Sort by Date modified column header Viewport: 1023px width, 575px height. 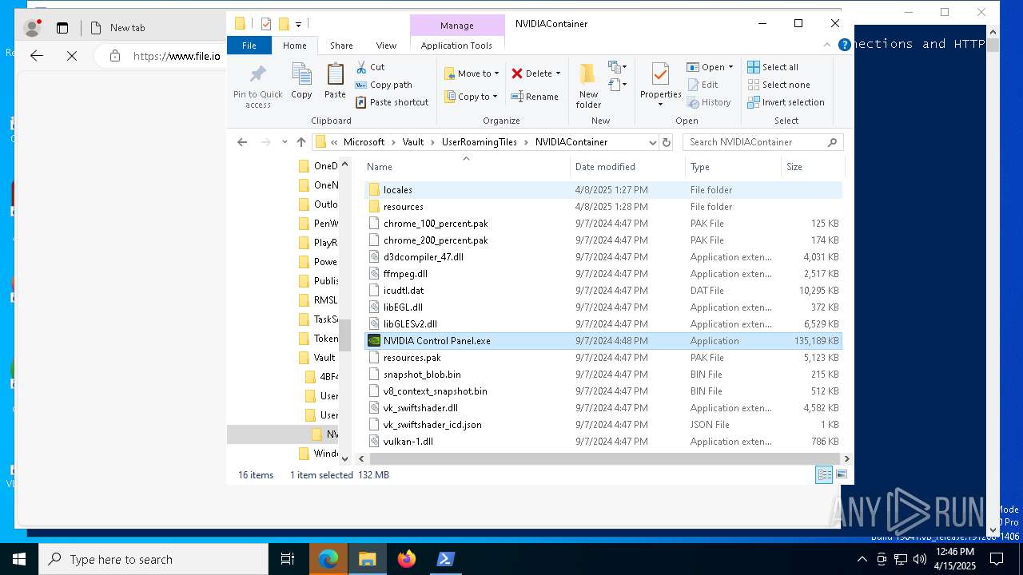(627, 167)
